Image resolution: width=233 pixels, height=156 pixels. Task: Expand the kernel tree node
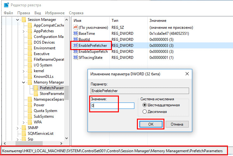(23, 71)
